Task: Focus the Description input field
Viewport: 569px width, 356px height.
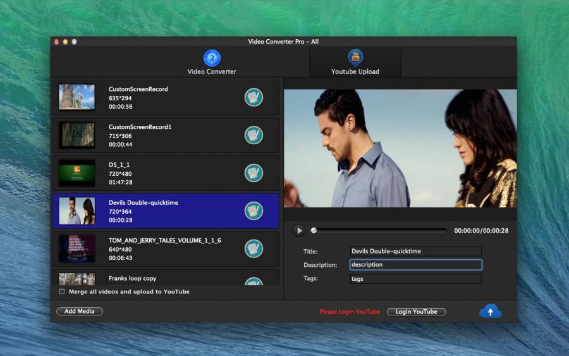Action: 416,264
